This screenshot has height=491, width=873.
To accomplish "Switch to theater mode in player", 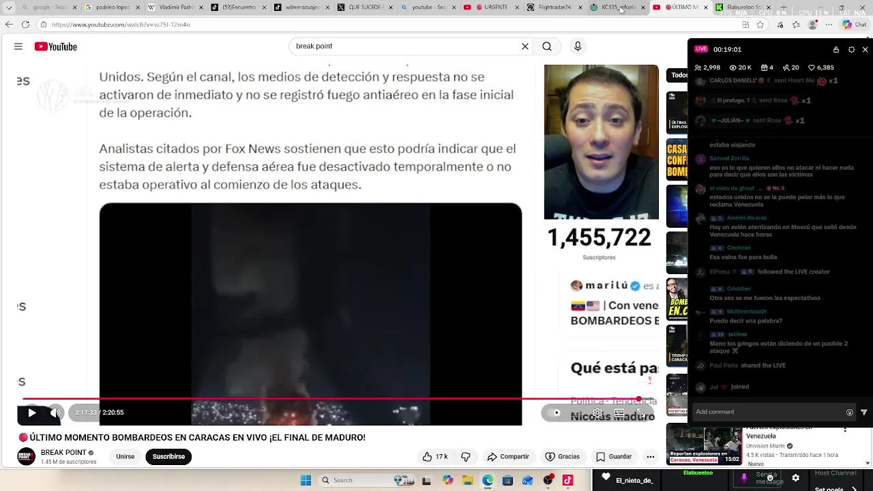I will point(619,413).
